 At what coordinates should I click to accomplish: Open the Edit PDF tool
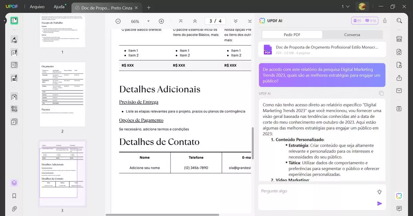coord(14,52)
